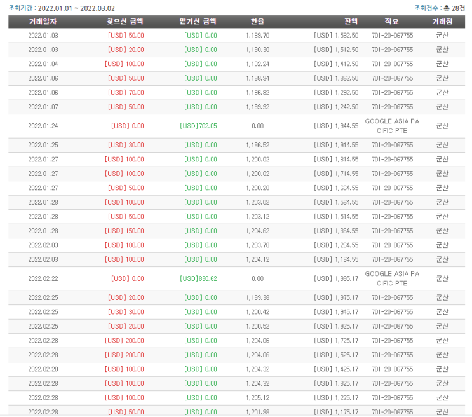Select balance [USD] 1,664.55
Viewport: 472px width, 417px height.
(336, 188)
